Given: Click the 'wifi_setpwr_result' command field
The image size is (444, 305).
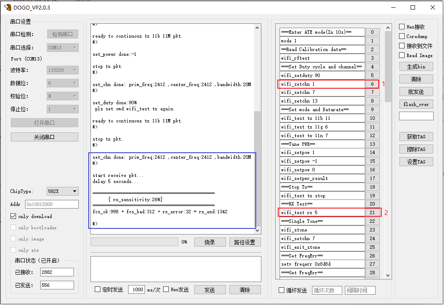Looking at the screenshot, I should point(322,178).
